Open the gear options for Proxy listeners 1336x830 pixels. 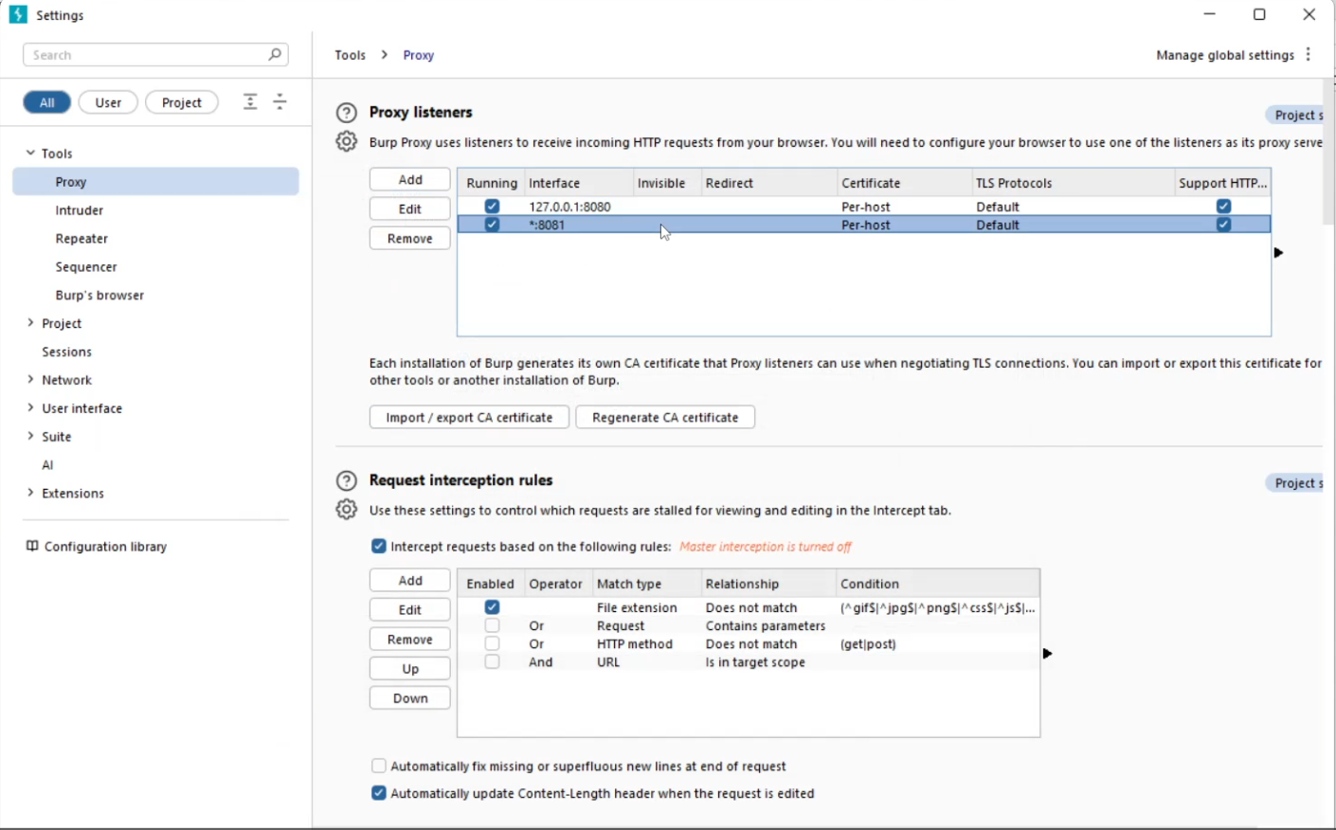pyautogui.click(x=347, y=142)
